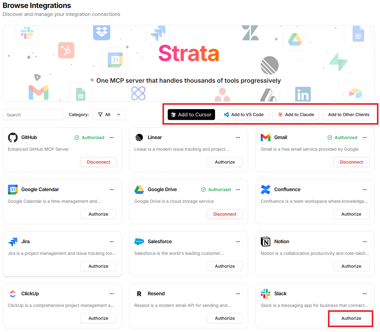
Task: Click the ClickUp integration icon
Action: 13,293
